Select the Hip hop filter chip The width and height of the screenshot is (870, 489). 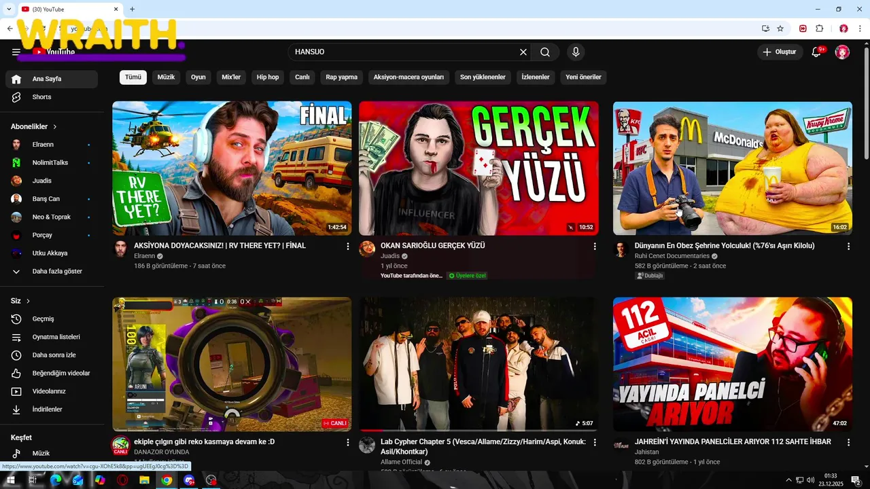[x=268, y=77]
